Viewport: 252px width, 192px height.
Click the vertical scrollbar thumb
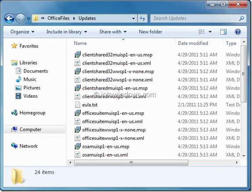244,74
